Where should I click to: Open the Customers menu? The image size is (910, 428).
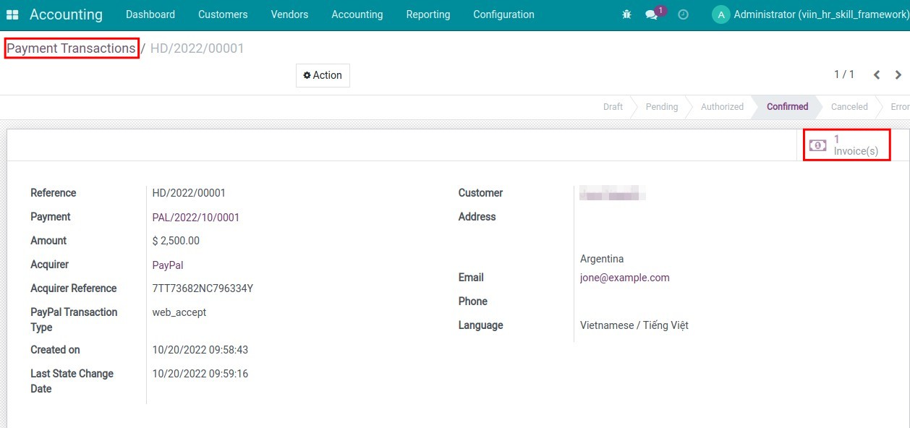pos(222,14)
